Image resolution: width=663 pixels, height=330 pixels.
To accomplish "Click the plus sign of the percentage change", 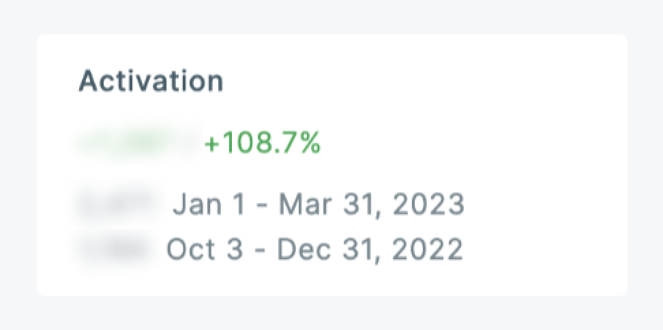I will (210, 145).
